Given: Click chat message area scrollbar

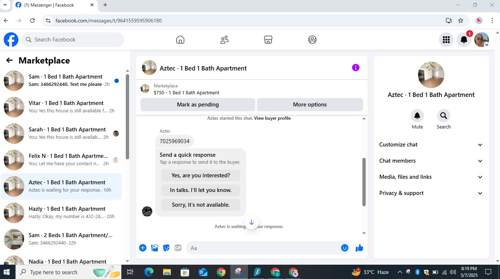Looking at the screenshot, I should pyautogui.click(x=364, y=182).
